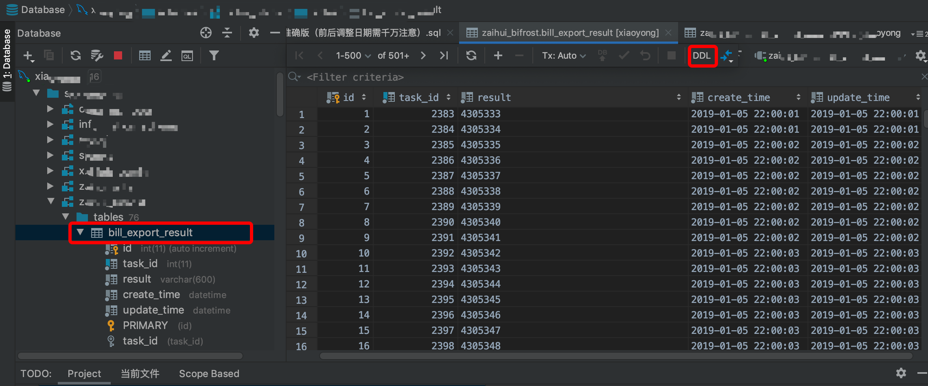Sort by the task_id column header

[x=416, y=97]
